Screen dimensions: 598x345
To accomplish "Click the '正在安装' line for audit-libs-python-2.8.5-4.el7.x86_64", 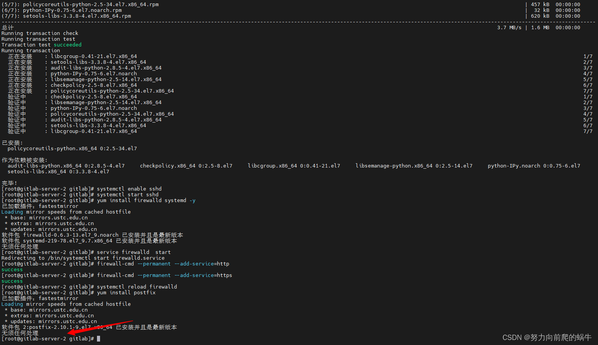I will (x=85, y=68).
